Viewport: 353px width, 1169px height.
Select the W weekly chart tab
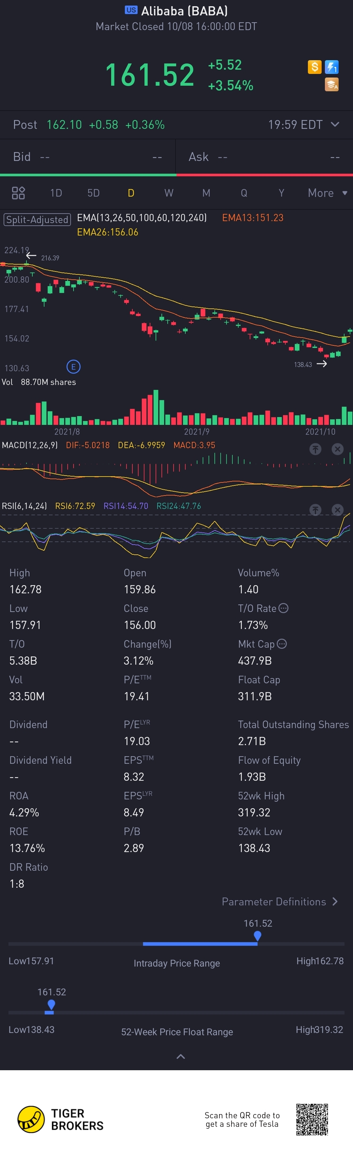169,193
